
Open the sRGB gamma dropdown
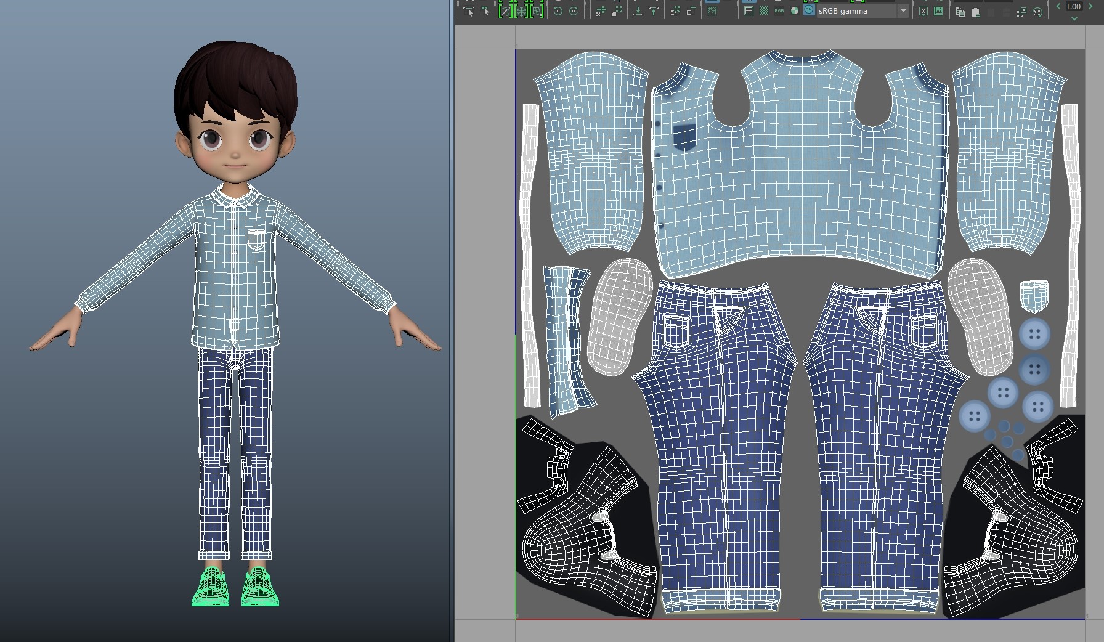pos(903,11)
